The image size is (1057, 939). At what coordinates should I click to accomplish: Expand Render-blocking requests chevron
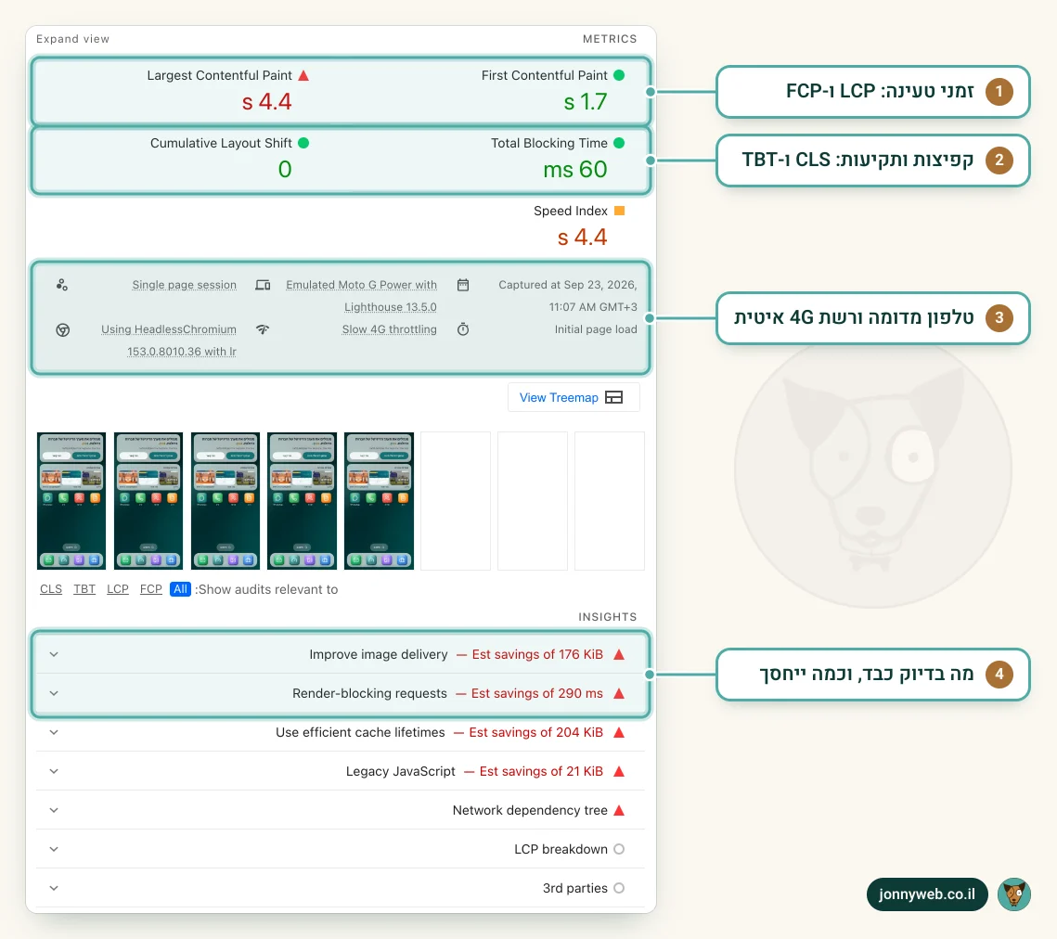(54, 694)
